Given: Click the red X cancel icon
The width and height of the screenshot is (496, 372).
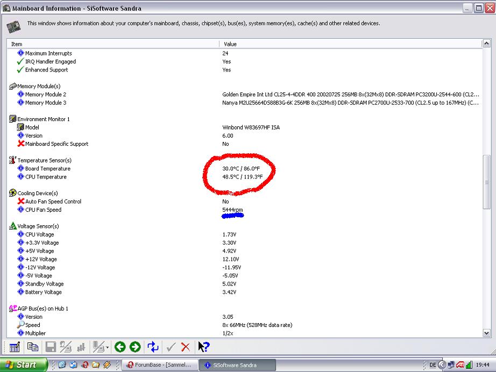Looking at the screenshot, I should 186,347.
